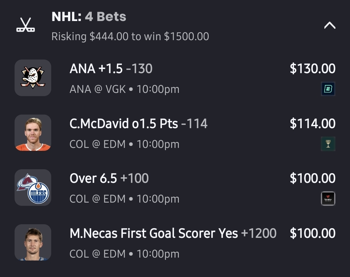The width and height of the screenshot is (350, 277).
Task: Tap the green B sportsbook icon
Action: tap(328, 89)
